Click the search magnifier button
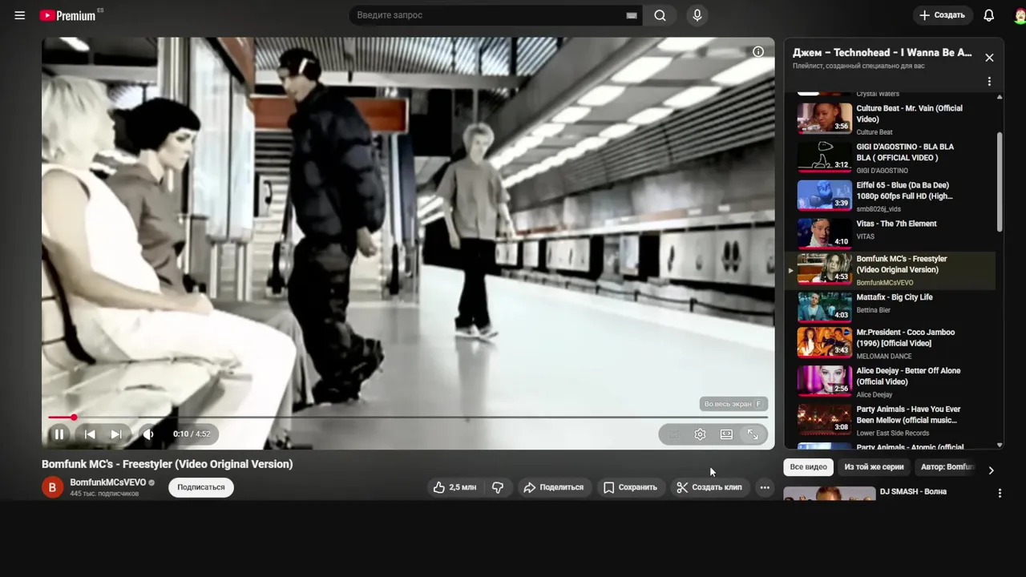 tap(660, 15)
